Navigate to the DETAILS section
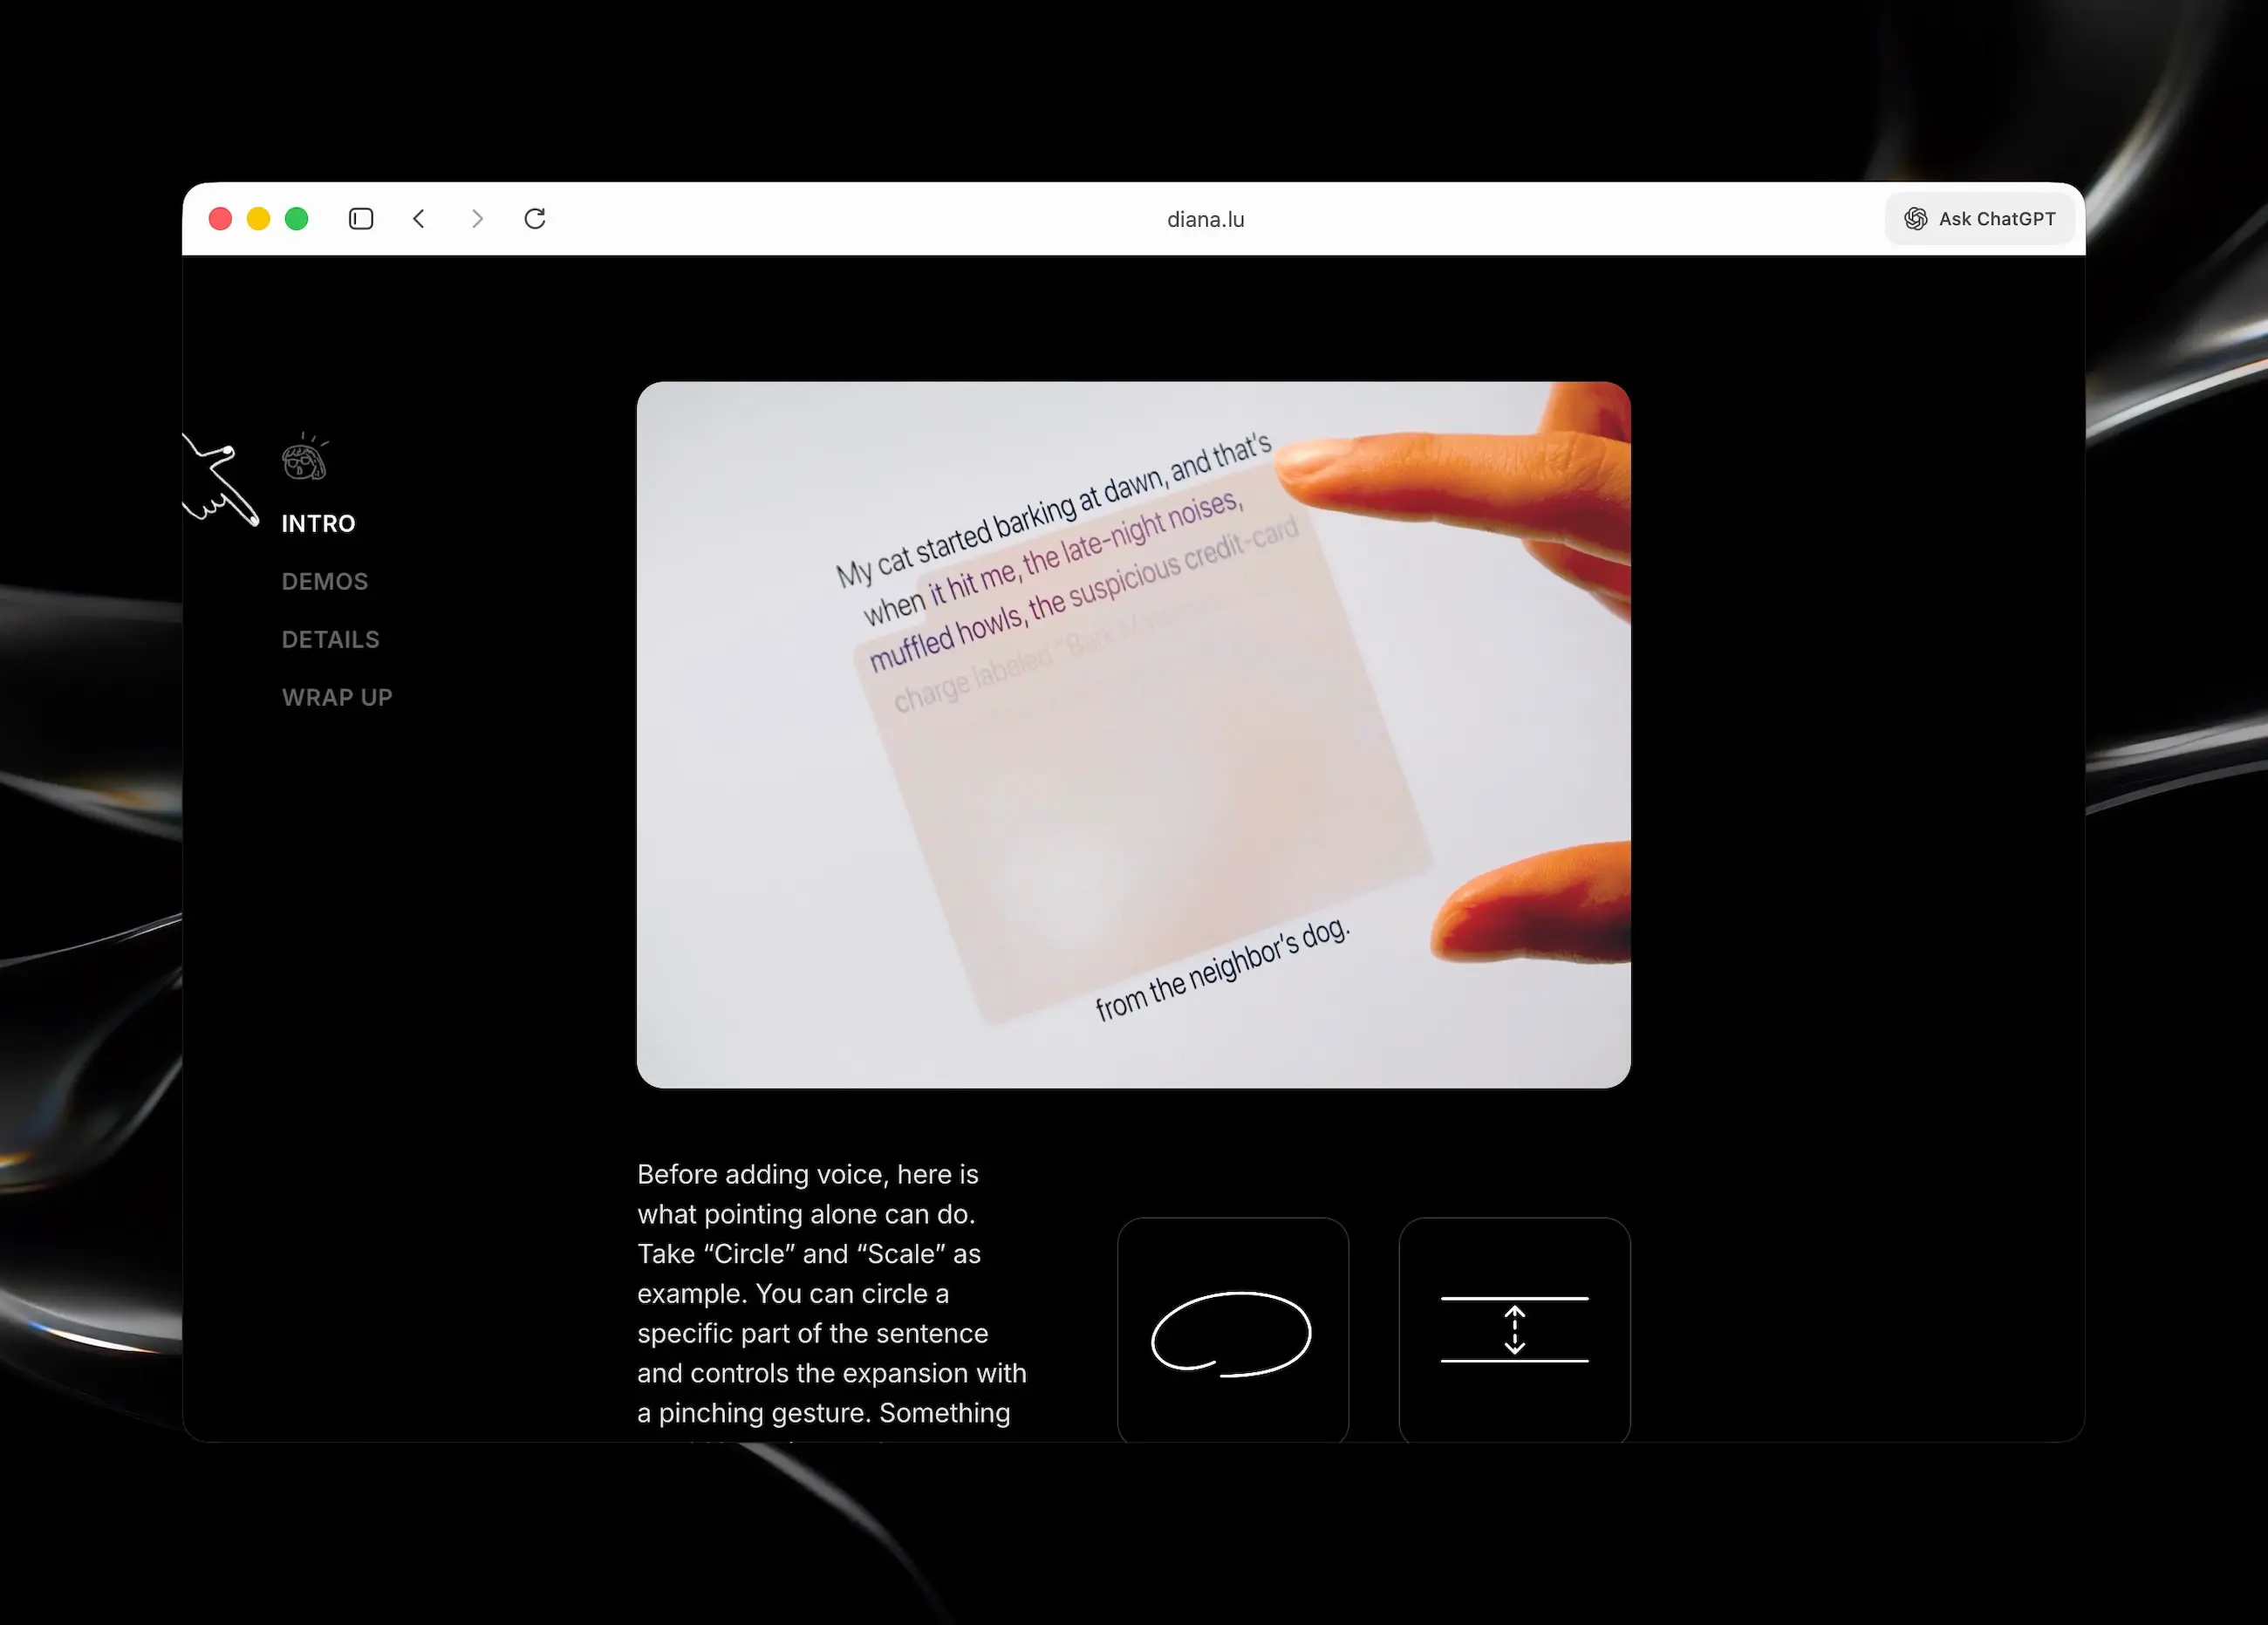This screenshot has width=2268, height=1625. (330, 640)
